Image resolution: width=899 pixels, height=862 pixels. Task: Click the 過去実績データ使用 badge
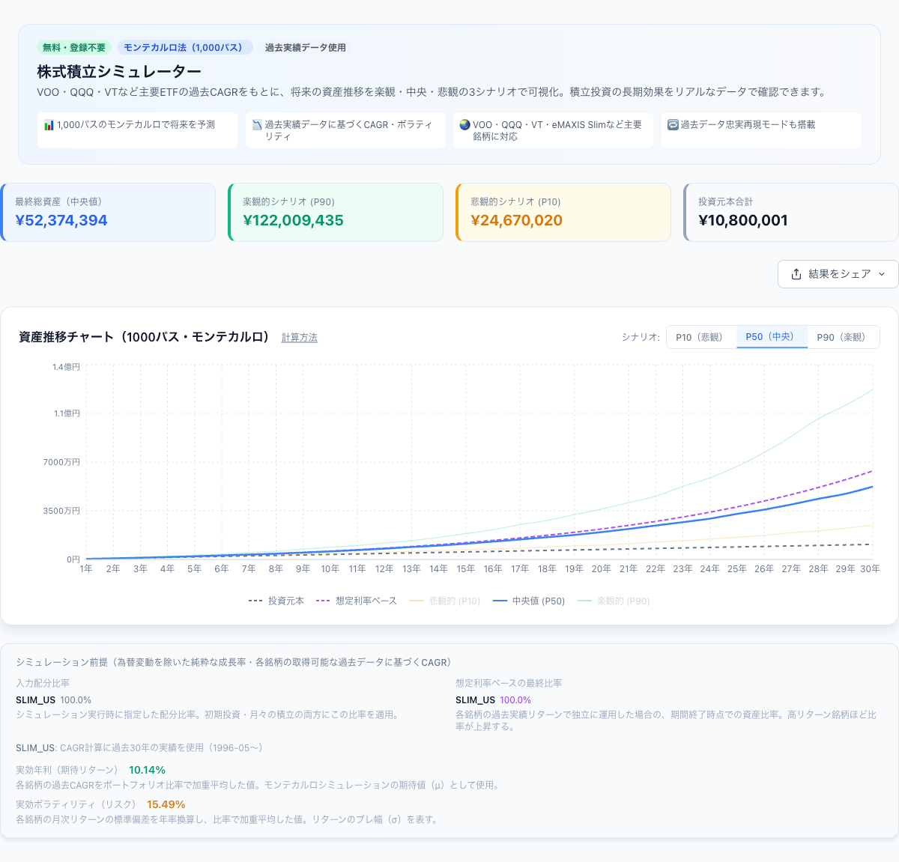click(306, 47)
